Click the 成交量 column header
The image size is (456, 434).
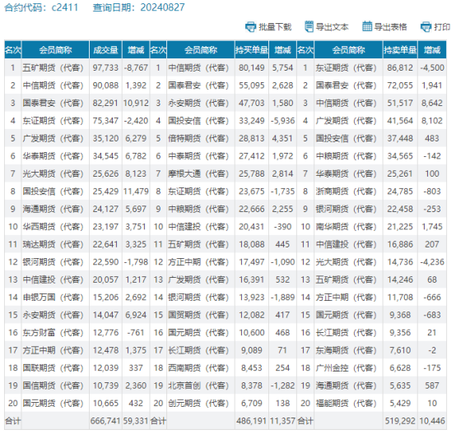coord(105,50)
